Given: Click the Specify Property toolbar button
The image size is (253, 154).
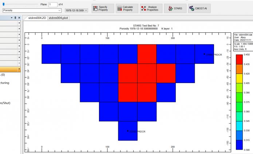Looking at the screenshot, I should (x=102, y=8).
